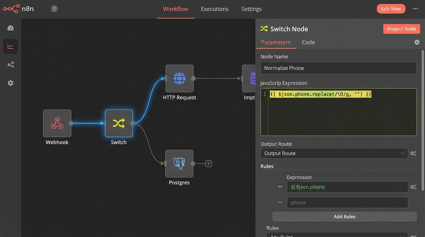This screenshot has width=425, height=237.
Task: Click the Project Node button
Action: click(x=402, y=29)
